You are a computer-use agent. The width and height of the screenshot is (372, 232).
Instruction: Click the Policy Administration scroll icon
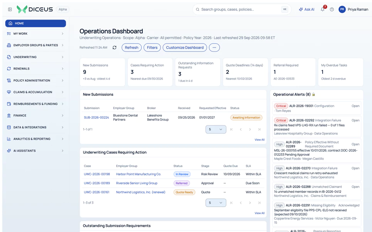click(9, 80)
